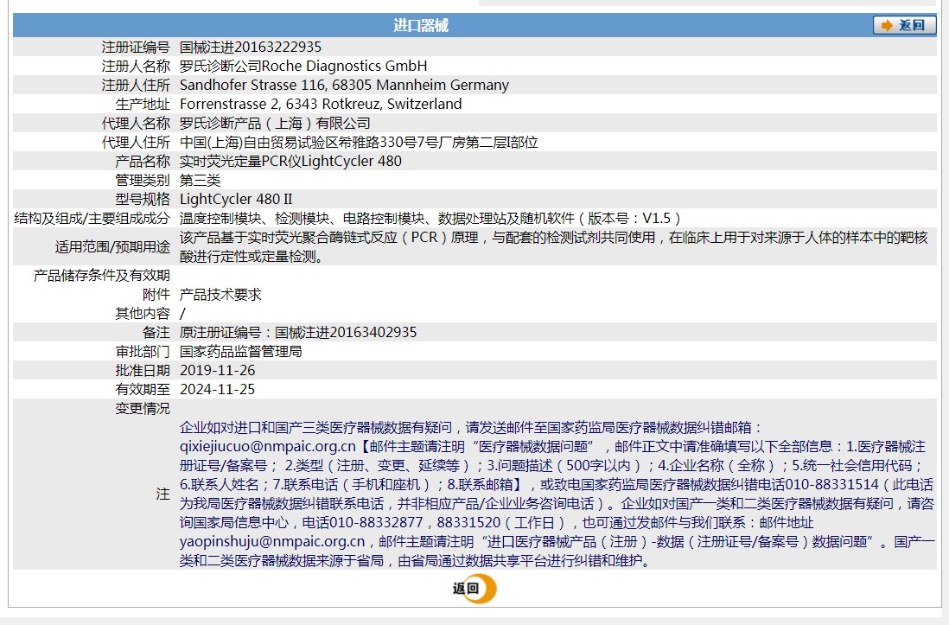Screen dimensions: 949x625
Task: Click the label 有效期至
Action: click(143, 389)
